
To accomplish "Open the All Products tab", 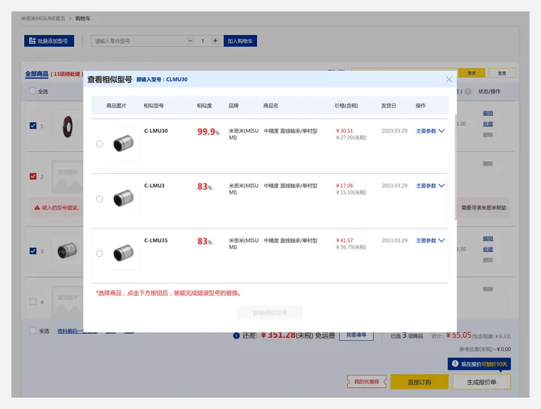I will (36, 74).
